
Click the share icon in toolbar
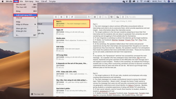123,17
